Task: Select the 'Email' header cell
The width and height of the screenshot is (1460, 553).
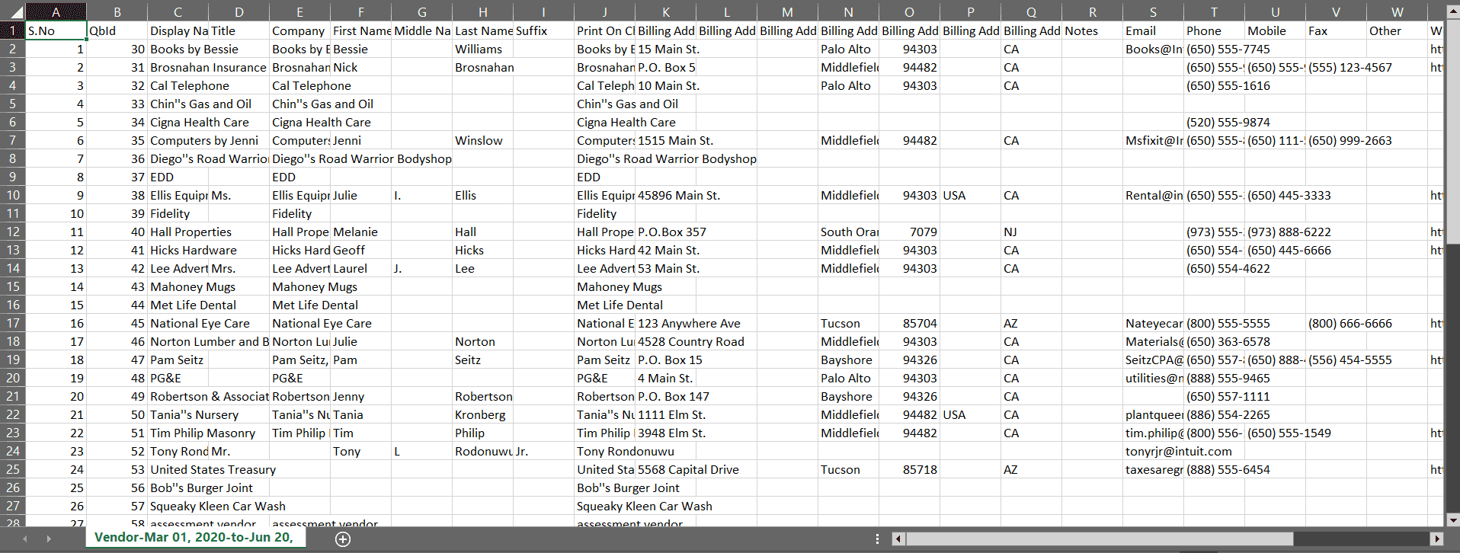Action: [x=1153, y=30]
